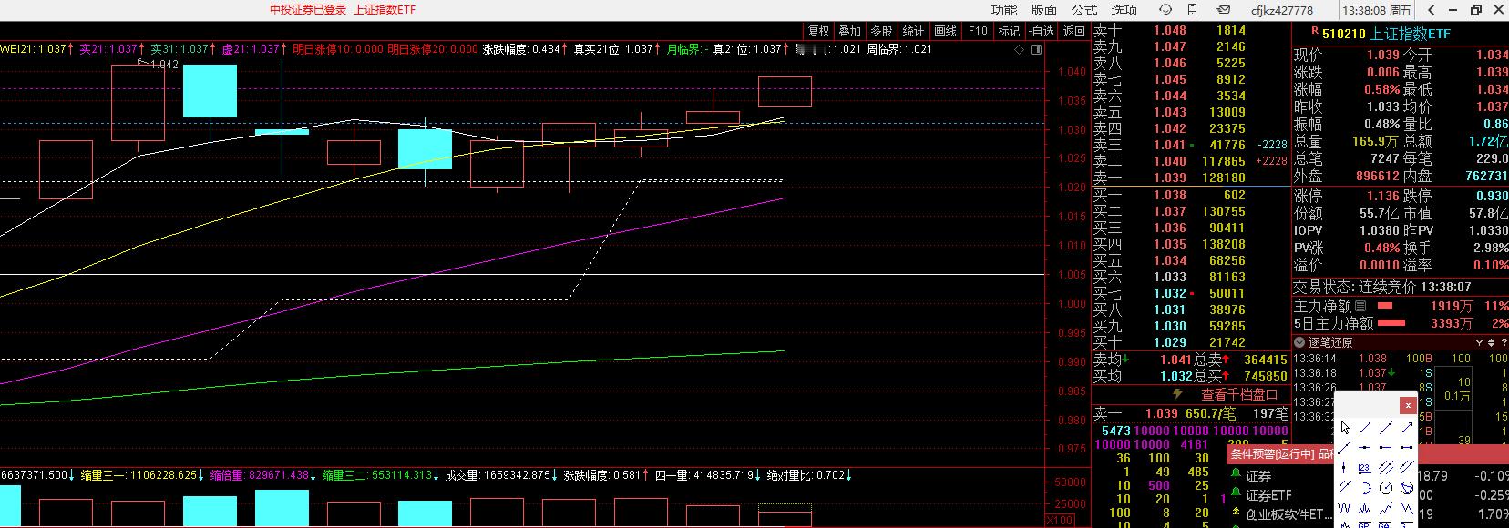The width and height of the screenshot is (1509, 528).
Task: Restore the window using the restore button
Action: (x=1475, y=10)
